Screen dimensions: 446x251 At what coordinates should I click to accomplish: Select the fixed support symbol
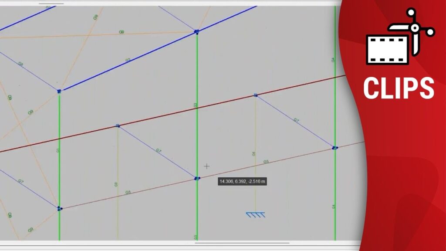(x=255, y=214)
